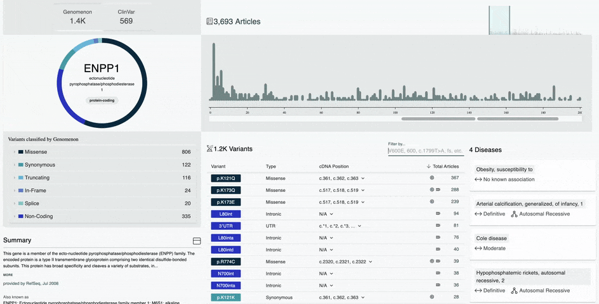The width and height of the screenshot is (599, 304).
Task: Click the tag icon in N700int row
Action: [x=438, y=273]
